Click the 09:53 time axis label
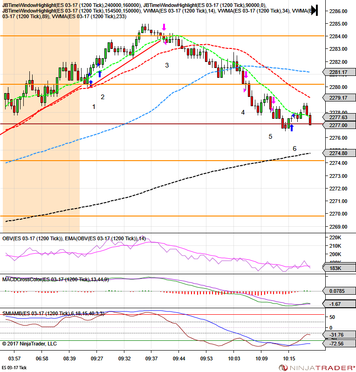This screenshot has height=372, width=356. [206, 358]
